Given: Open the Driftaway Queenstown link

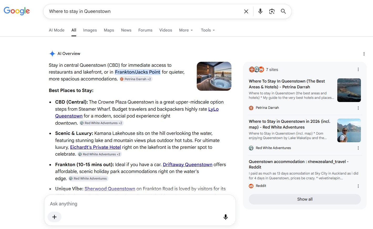Looking at the screenshot, I should (188, 165).
